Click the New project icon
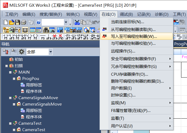 point(6,22)
